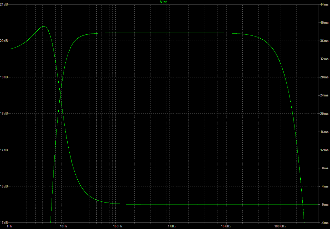330x229 pixels.
Task: Click the V(cr) trace label
Action: [x=164, y=2]
